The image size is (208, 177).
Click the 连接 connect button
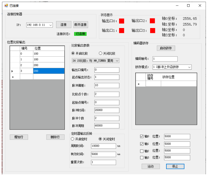pyautogui.click(x=64, y=25)
